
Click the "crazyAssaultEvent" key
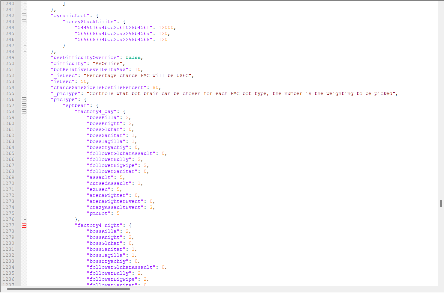[115, 207]
